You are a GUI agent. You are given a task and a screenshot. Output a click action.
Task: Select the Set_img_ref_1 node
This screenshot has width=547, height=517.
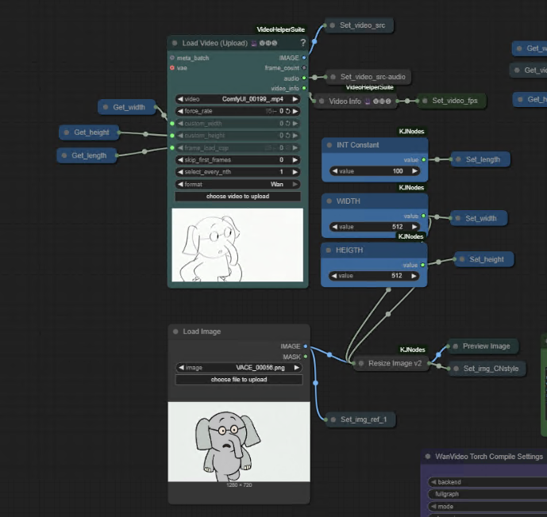click(360, 419)
